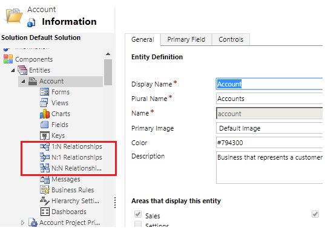Select the Views calendar icon
Screen dimensions: 325x228
pyautogui.click(x=44, y=103)
